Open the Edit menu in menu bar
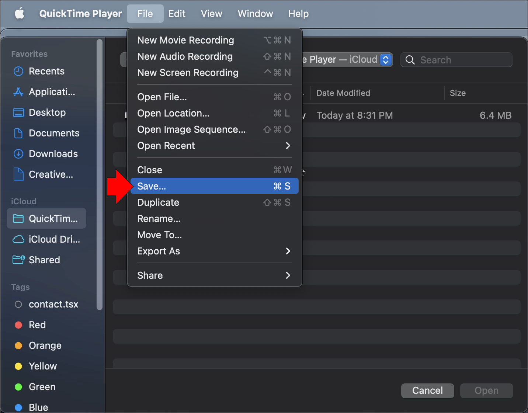This screenshot has height=413, width=528. tap(177, 14)
